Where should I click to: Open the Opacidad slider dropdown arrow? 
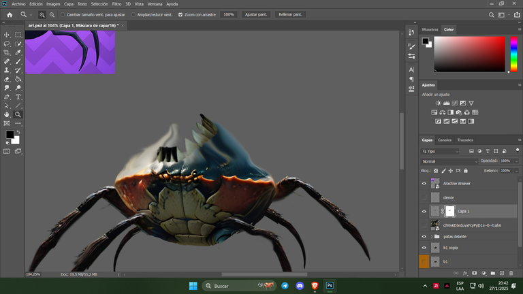tap(516, 161)
